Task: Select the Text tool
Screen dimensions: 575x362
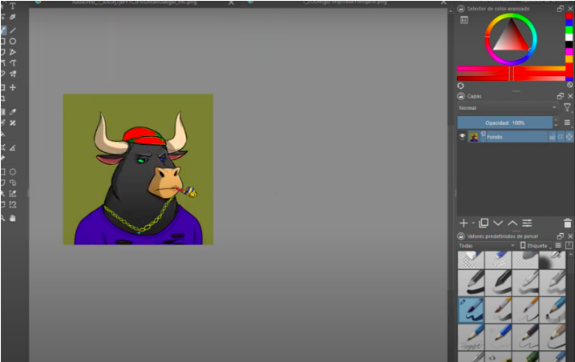Action: [13, 6]
